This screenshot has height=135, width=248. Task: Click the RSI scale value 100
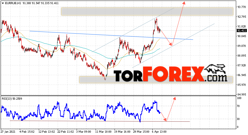239,98
